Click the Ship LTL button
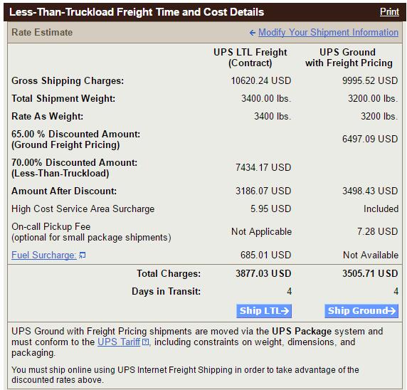The width and height of the screenshot is (407, 390). [x=264, y=311]
